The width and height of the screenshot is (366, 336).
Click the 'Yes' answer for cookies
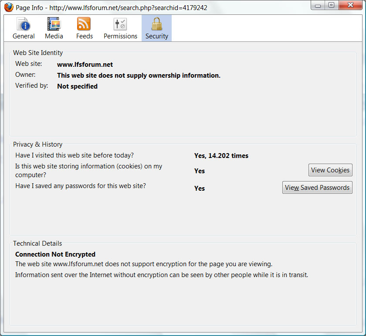(200, 171)
